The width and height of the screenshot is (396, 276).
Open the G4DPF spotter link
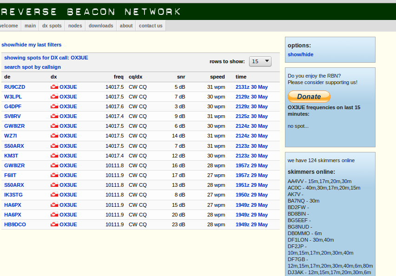click(13, 106)
